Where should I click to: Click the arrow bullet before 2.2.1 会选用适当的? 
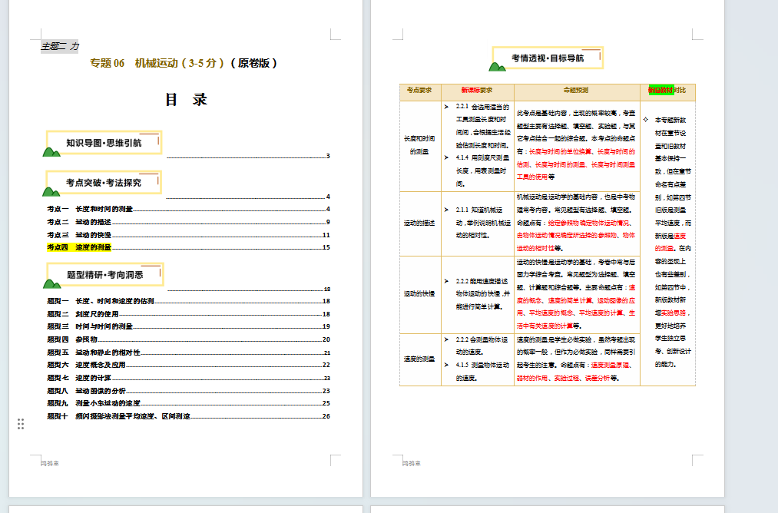pyautogui.click(x=447, y=107)
